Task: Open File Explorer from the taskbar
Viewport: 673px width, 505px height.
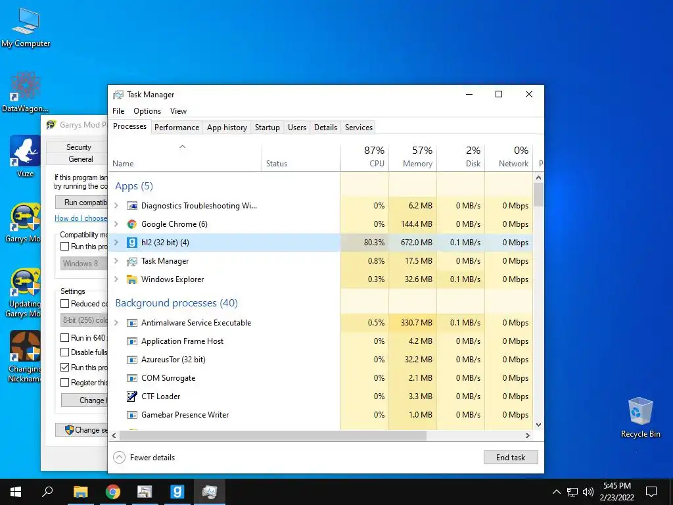Action: tap(80, 492)
